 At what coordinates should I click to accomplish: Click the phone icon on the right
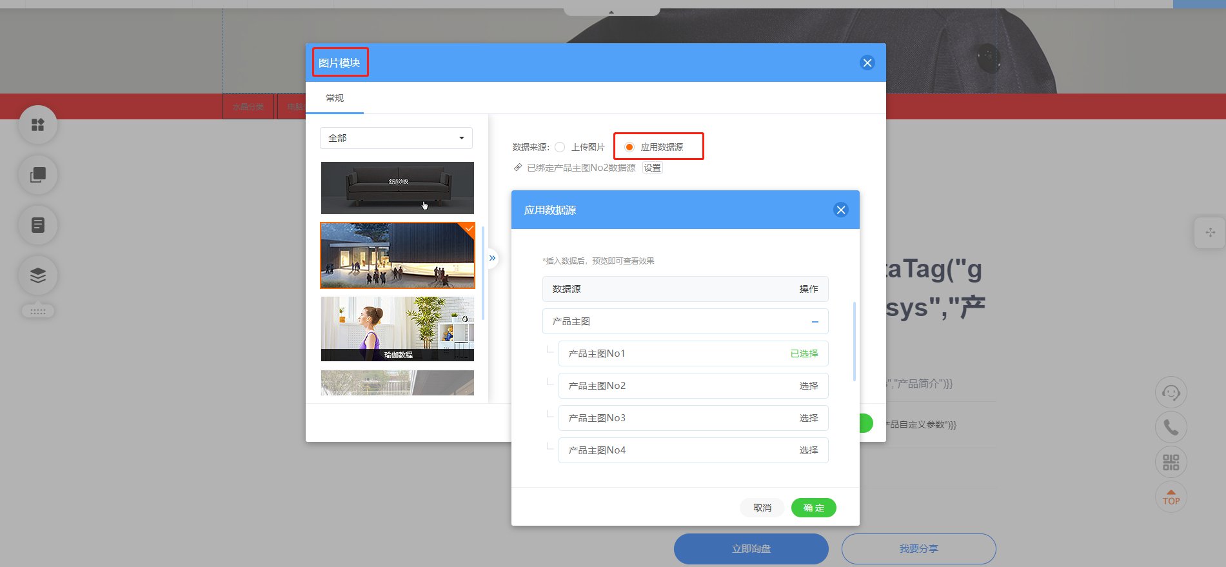point(1171,427)
